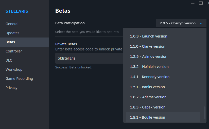Viewport: 209px width, 129px height.
Task: Maximize the properties window
Action: [201, 3]
